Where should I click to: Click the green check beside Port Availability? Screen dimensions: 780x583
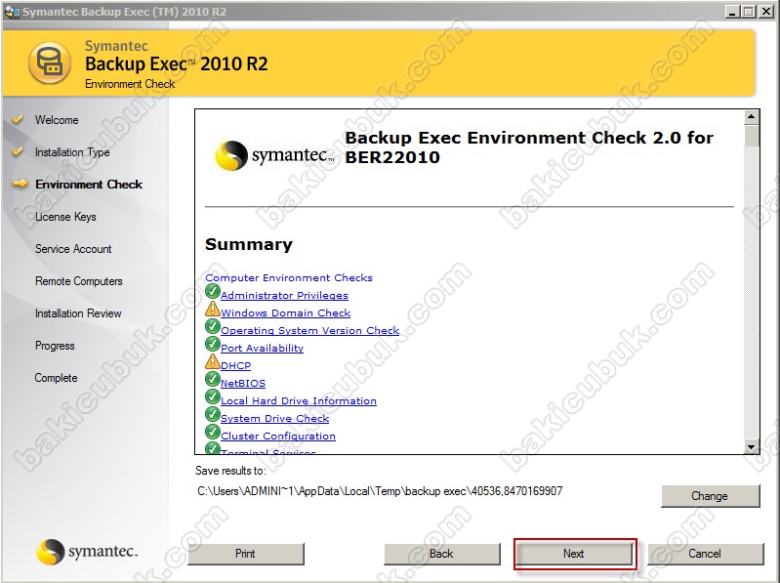(213, 344)
